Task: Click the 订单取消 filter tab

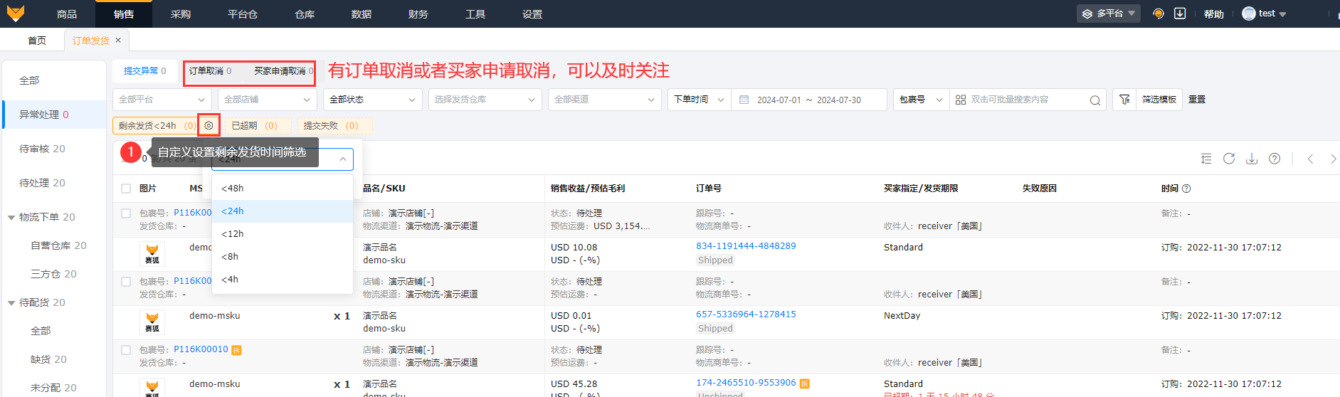Action: [210, 71]
